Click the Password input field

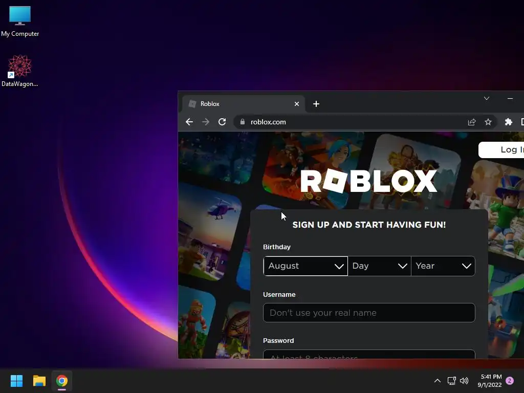pyautogui.click(x=369, y=354)
